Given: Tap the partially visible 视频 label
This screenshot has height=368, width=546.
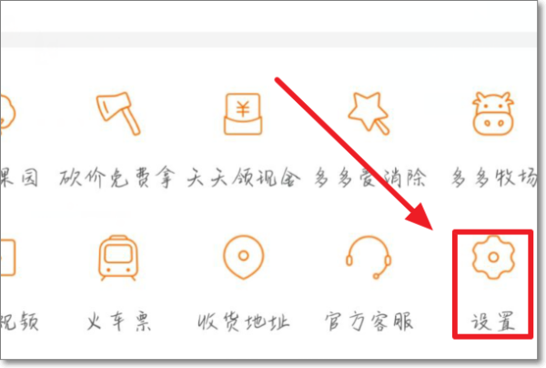Looking at the screenshot, I should tap(19, 321).
